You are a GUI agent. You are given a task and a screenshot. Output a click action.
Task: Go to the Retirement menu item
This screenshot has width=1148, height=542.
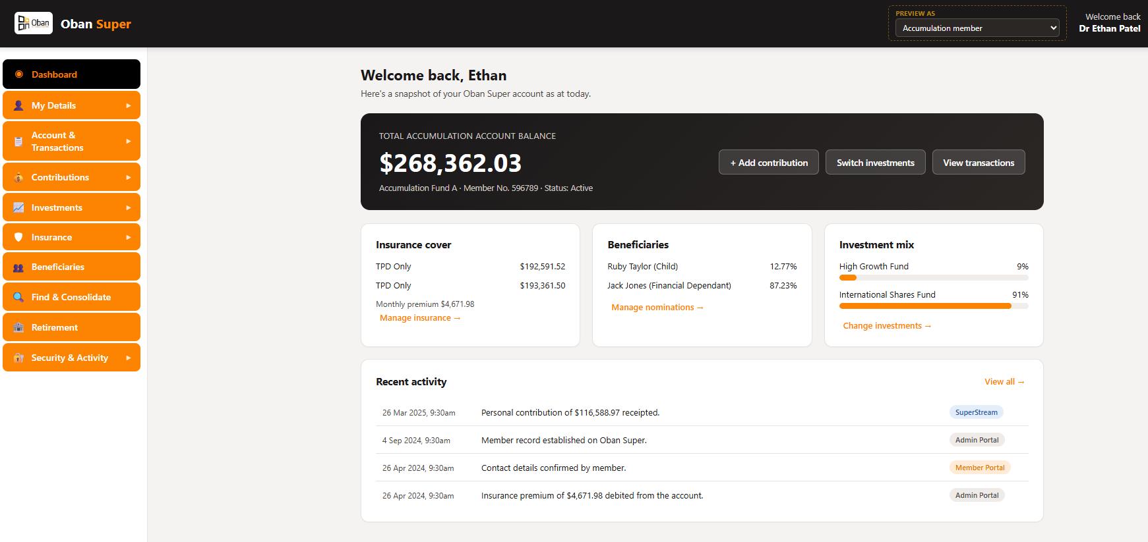tap(71, 327)
